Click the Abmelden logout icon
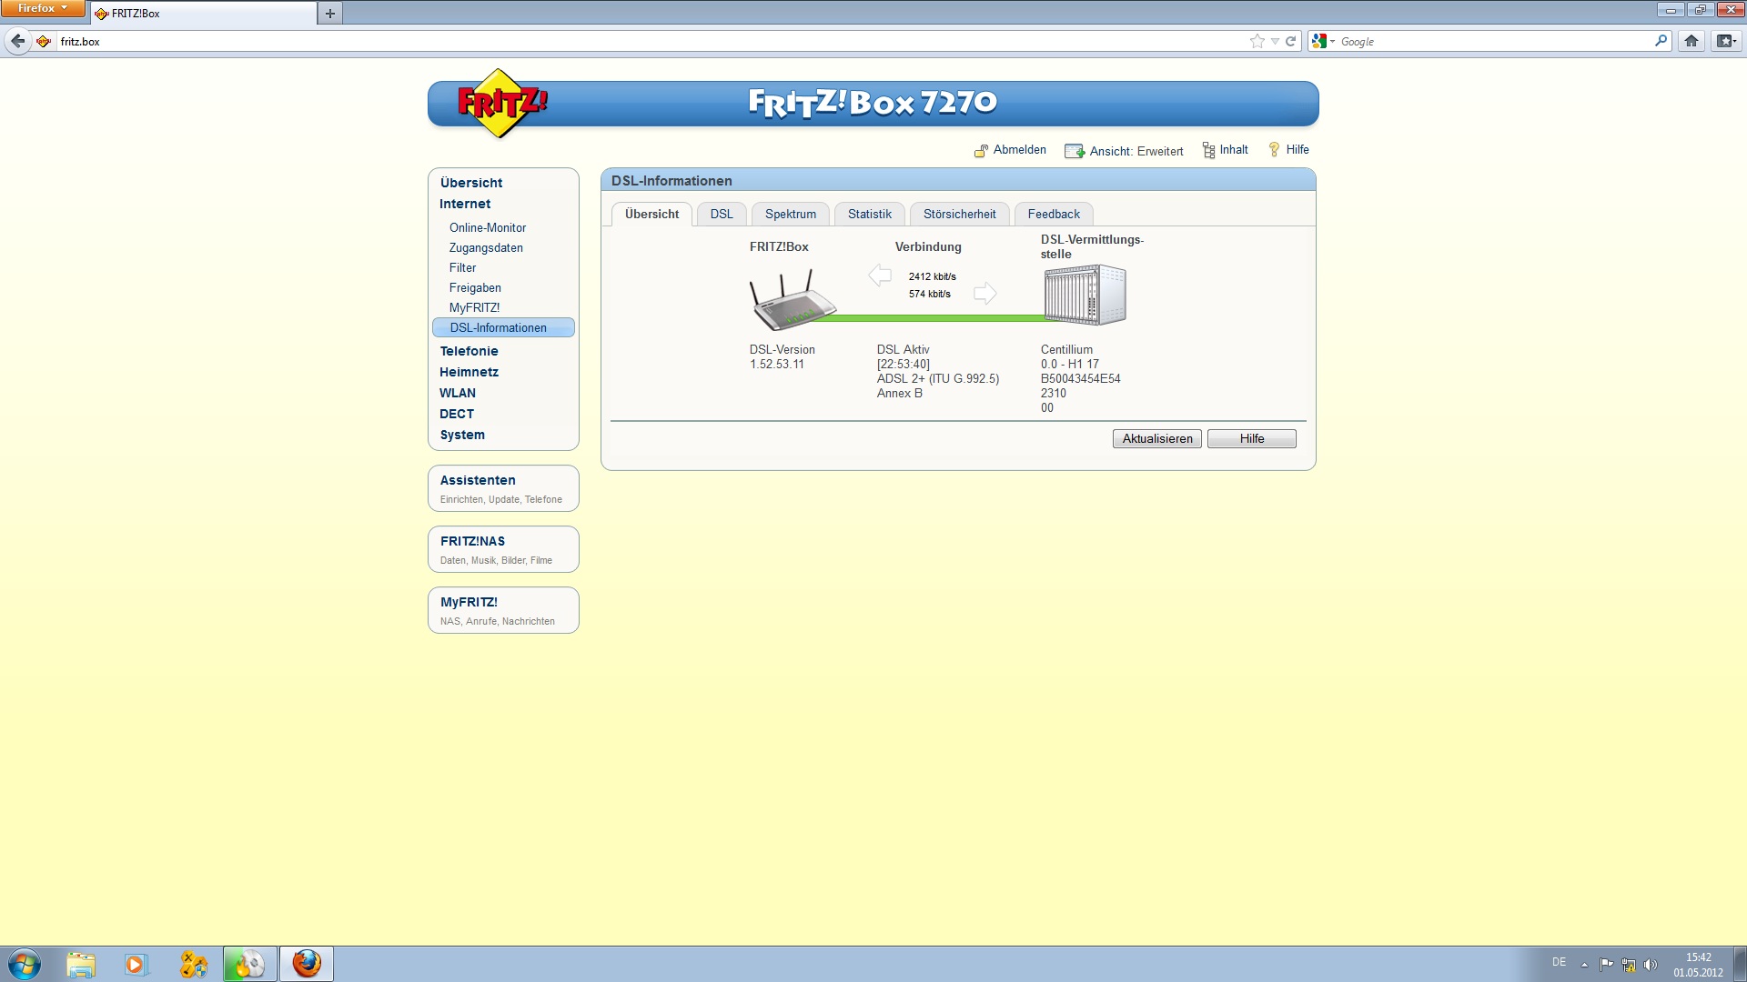Image resolution: width=1747 pixels, height=982 pixels. (x=981, y=151)
